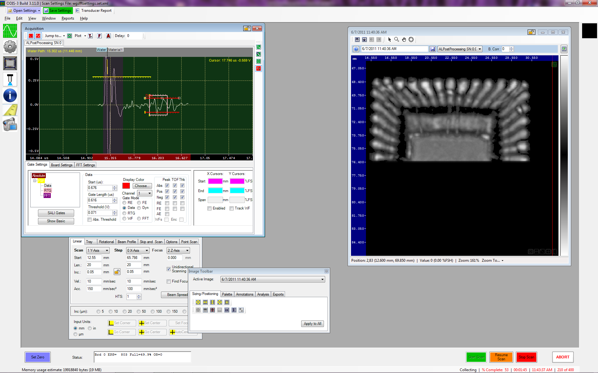Click the Stop Scan button
598x373 pixels.
[x=526, y=357]
